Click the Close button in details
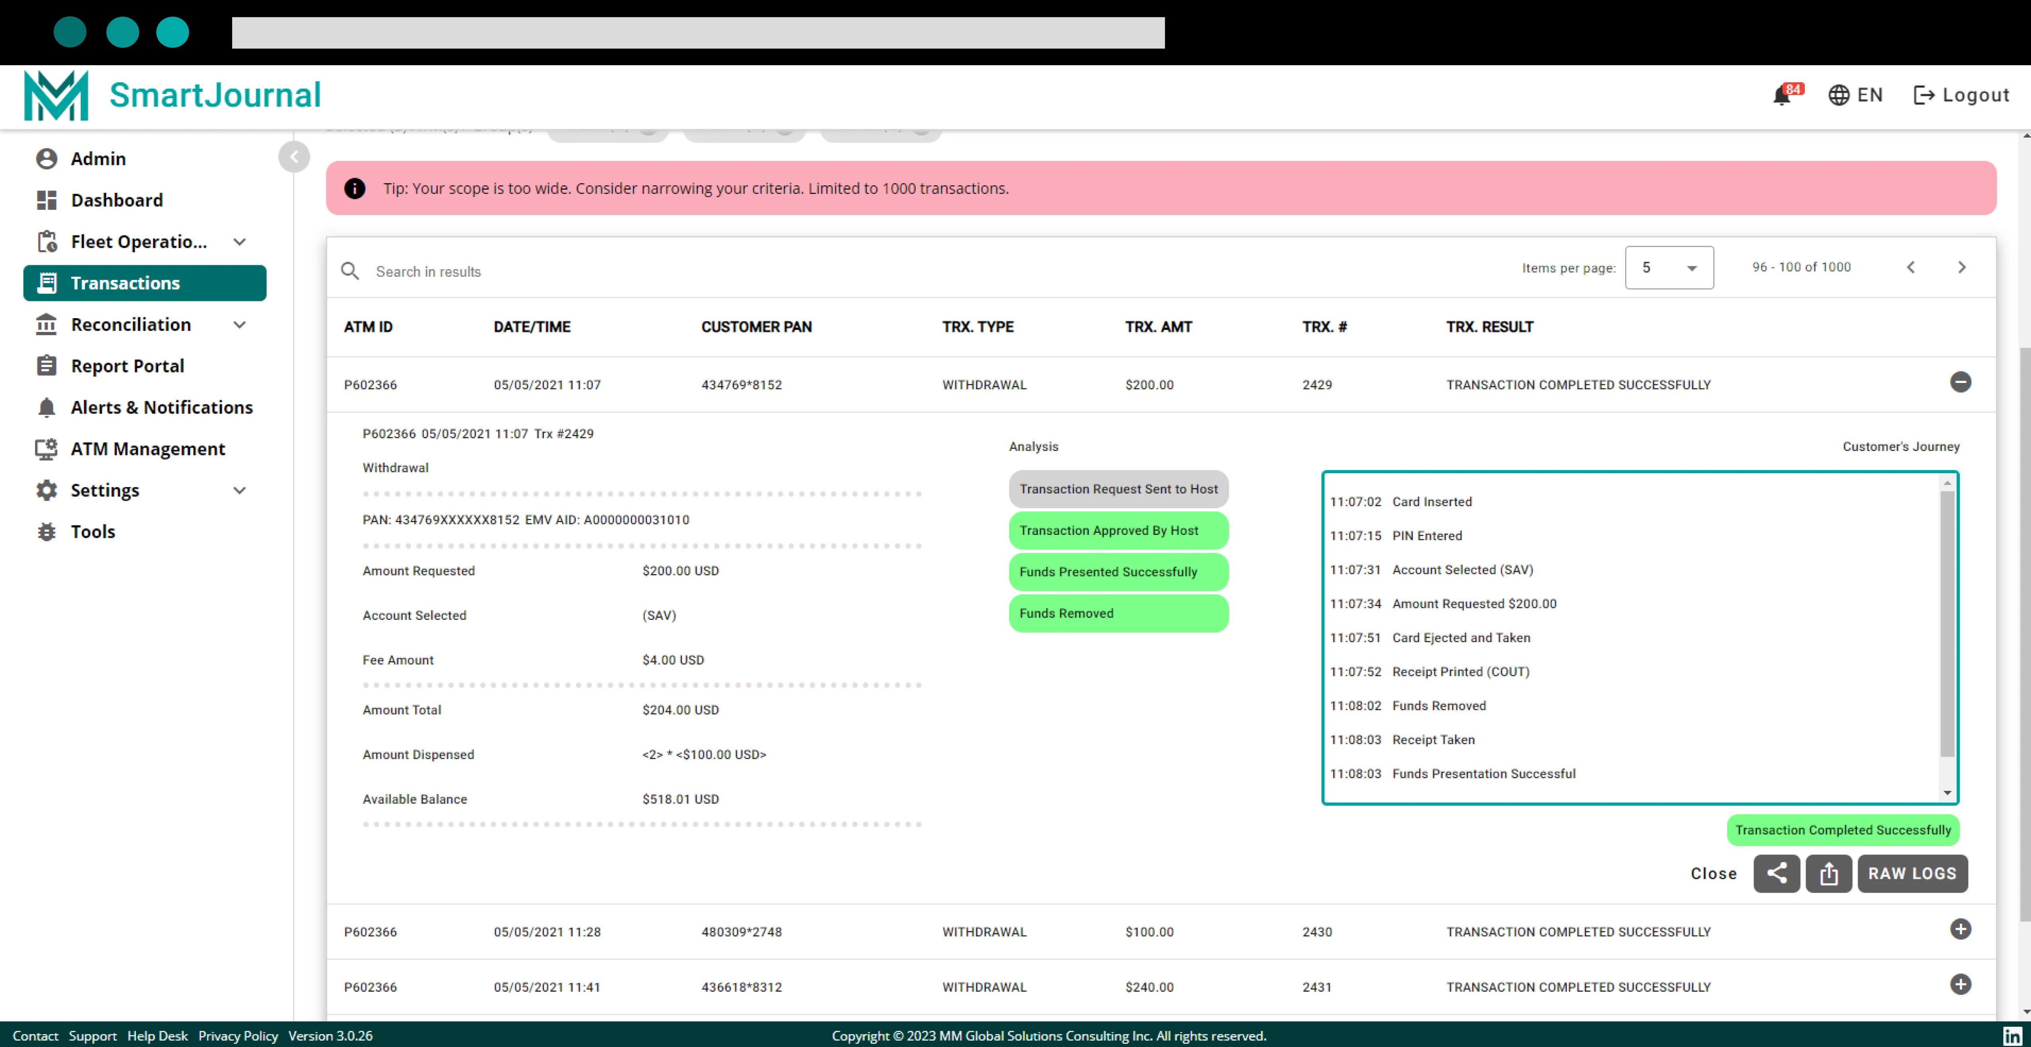The width and height of the screenshot is (2031, 1047). pyautogui.click(x=1713, y=874)
